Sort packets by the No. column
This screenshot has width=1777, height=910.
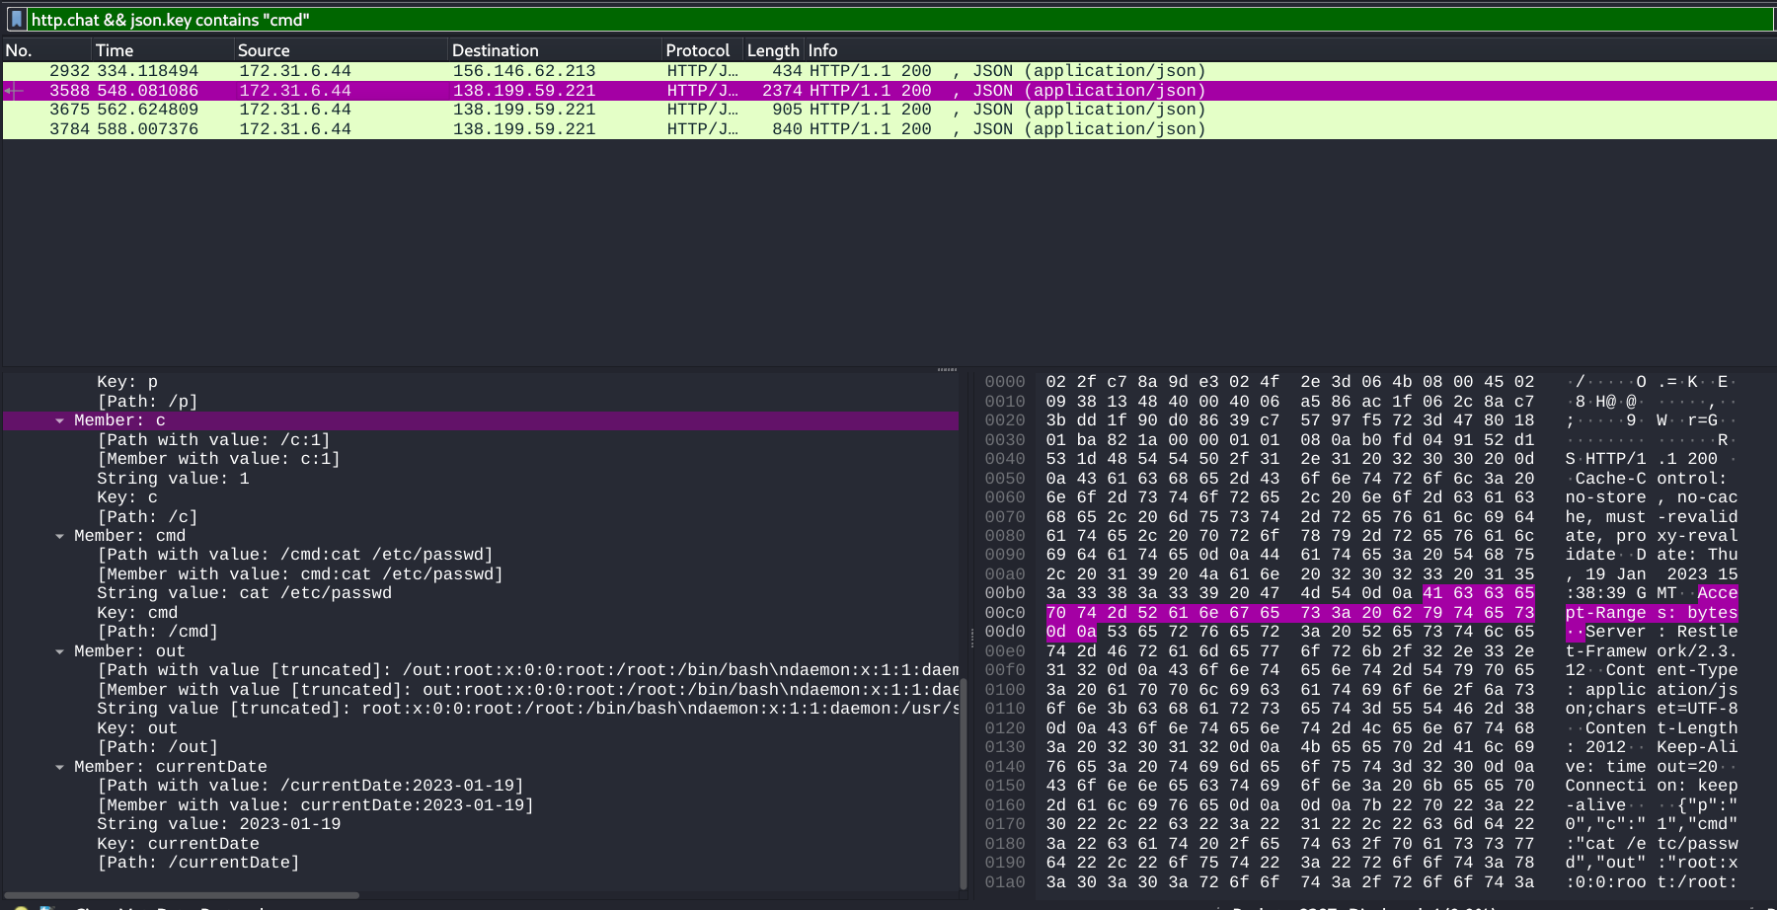click(20, 50)
